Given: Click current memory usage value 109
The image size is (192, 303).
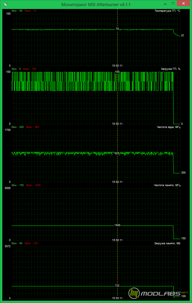Looking at the screenshot, I should [183, 296].
